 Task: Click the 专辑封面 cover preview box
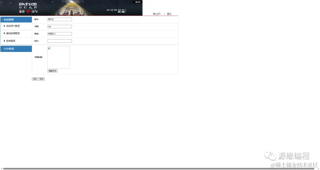(x=58, y=58)
